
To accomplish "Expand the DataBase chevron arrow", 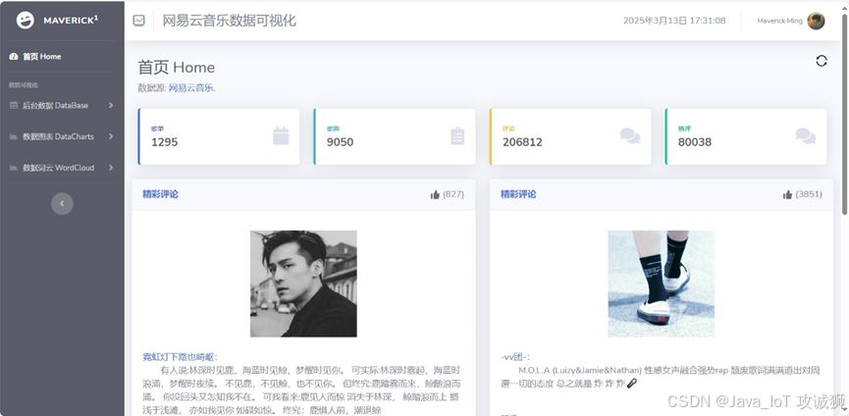I will 111,106.
